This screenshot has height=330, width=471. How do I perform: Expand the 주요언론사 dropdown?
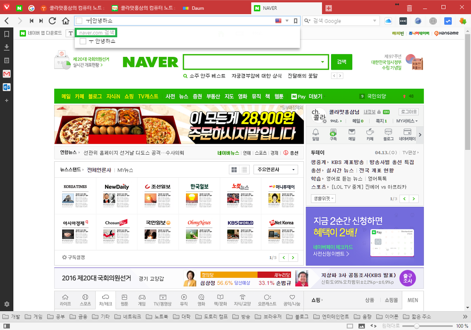pyautogui.click(x=276, y=170)
